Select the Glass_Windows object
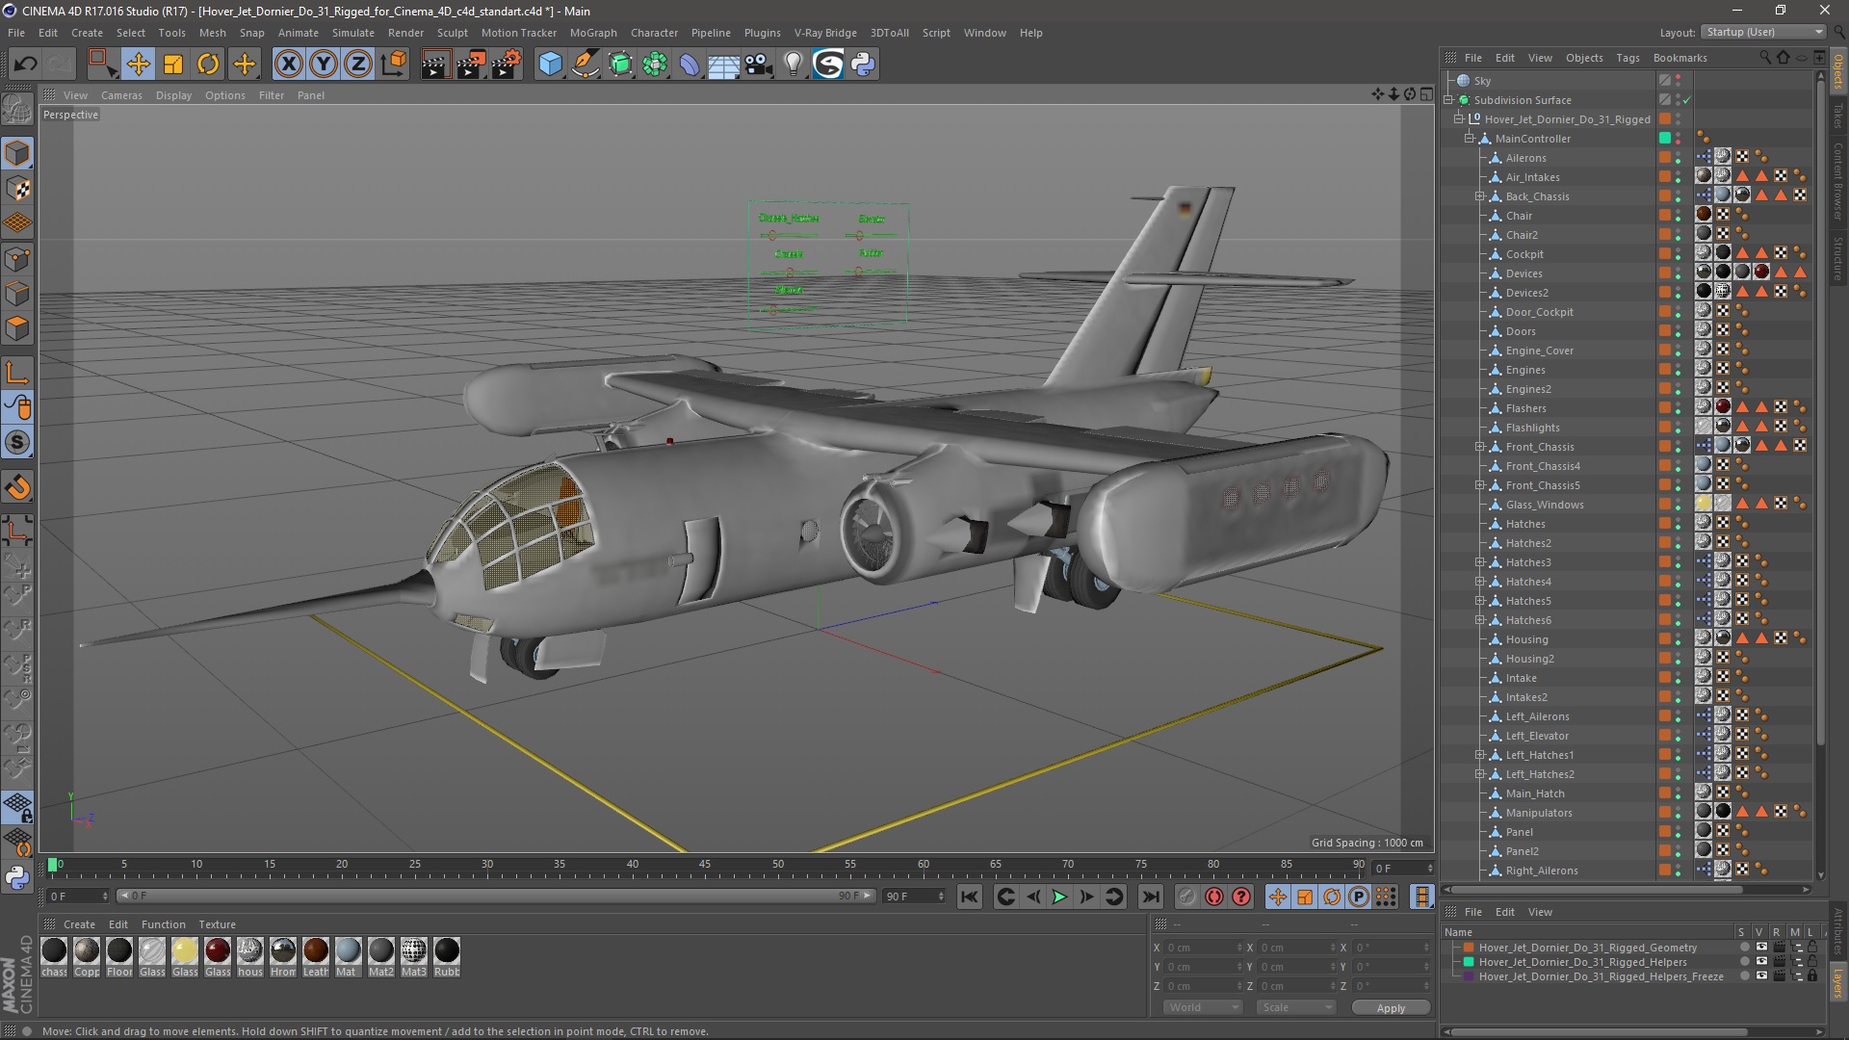 pos(1545,505)
